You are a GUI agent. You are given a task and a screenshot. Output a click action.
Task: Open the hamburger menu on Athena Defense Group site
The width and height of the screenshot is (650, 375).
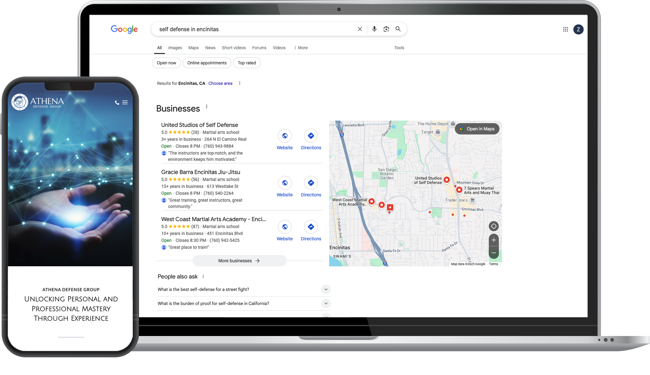click(x=125, y=102)
